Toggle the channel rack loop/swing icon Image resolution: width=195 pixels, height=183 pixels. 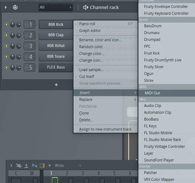tap(15, 7)
